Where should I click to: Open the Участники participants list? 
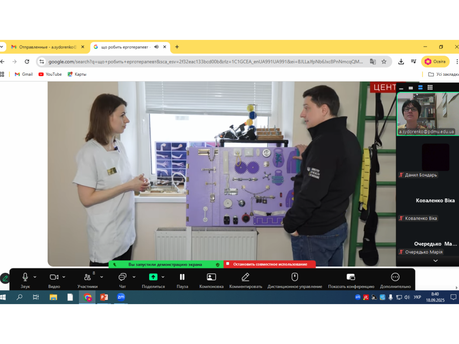tap(87, 277)
